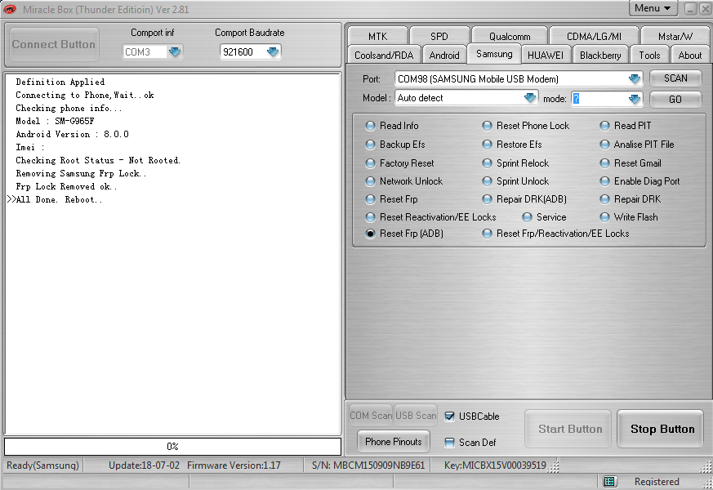Toggle the USBCable checkbox

(451, 416)
